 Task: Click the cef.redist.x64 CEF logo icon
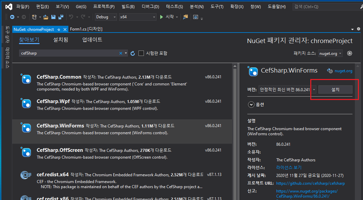(x=26, y=175)
